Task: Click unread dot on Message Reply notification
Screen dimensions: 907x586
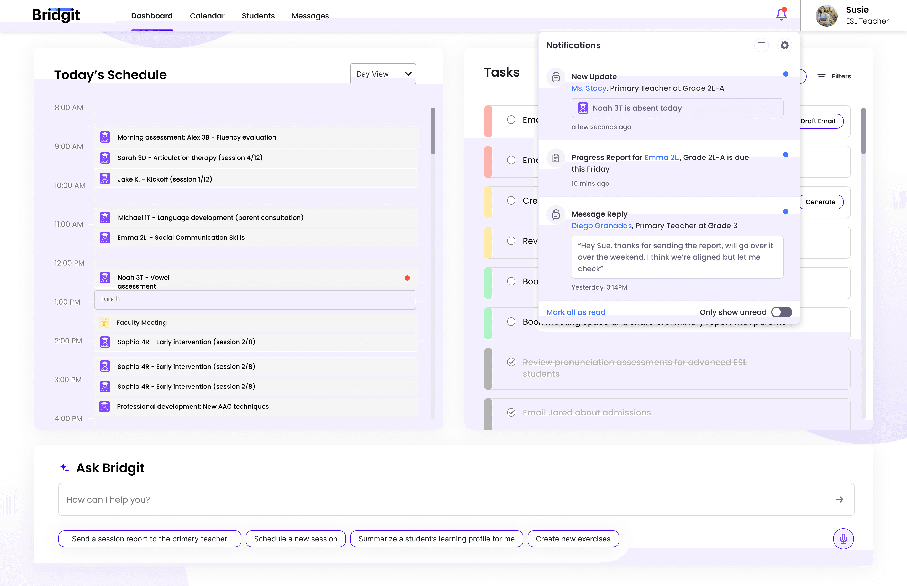Action: point(785,212)
